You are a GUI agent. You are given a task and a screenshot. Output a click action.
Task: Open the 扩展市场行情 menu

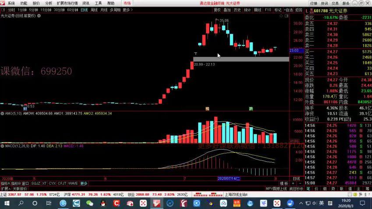pyautogui.click(x=67, y=3)
